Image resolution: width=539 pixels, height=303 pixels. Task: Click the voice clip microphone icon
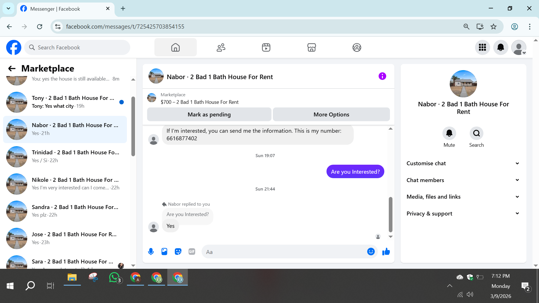tap(151, 252)
